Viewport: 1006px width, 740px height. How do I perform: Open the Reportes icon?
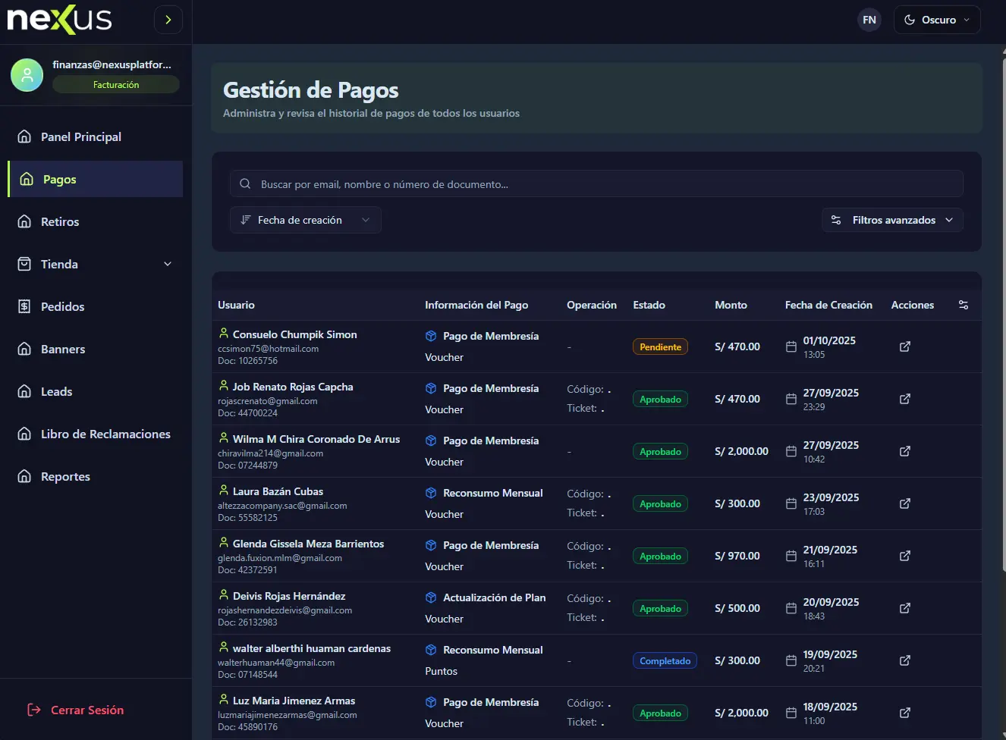26,476
